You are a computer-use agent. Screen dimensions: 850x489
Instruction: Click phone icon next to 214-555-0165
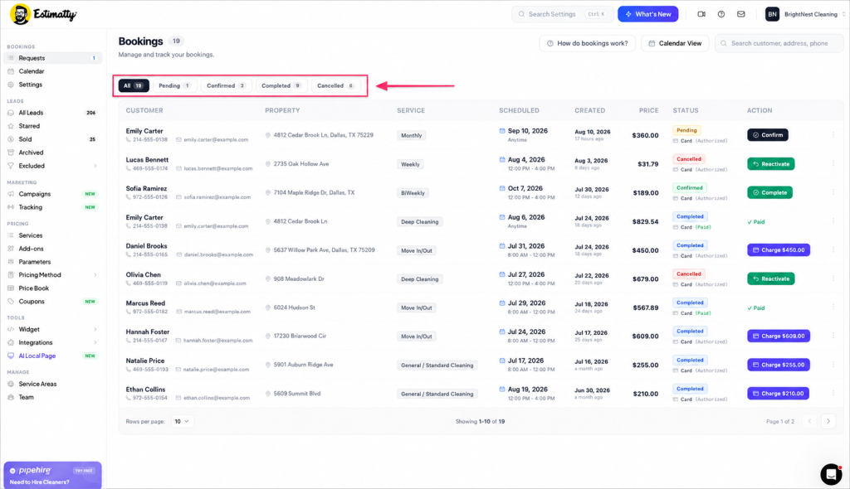(129, 254)
